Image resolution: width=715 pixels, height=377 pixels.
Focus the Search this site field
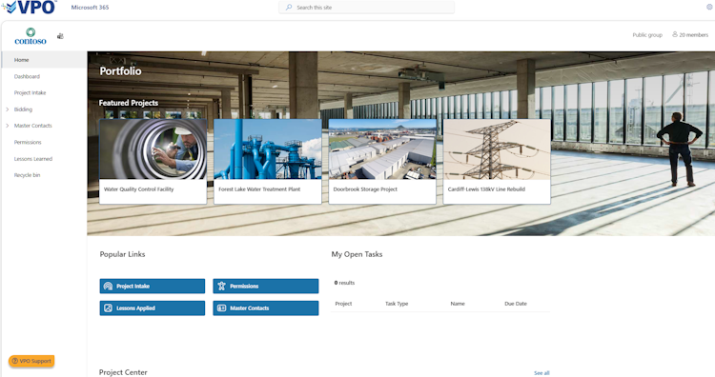pyautogui.click(x=367, y=8)
